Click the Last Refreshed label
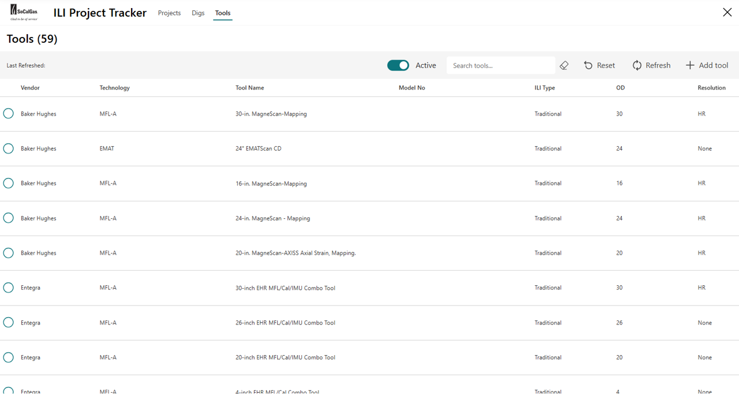 click(26, 65)
